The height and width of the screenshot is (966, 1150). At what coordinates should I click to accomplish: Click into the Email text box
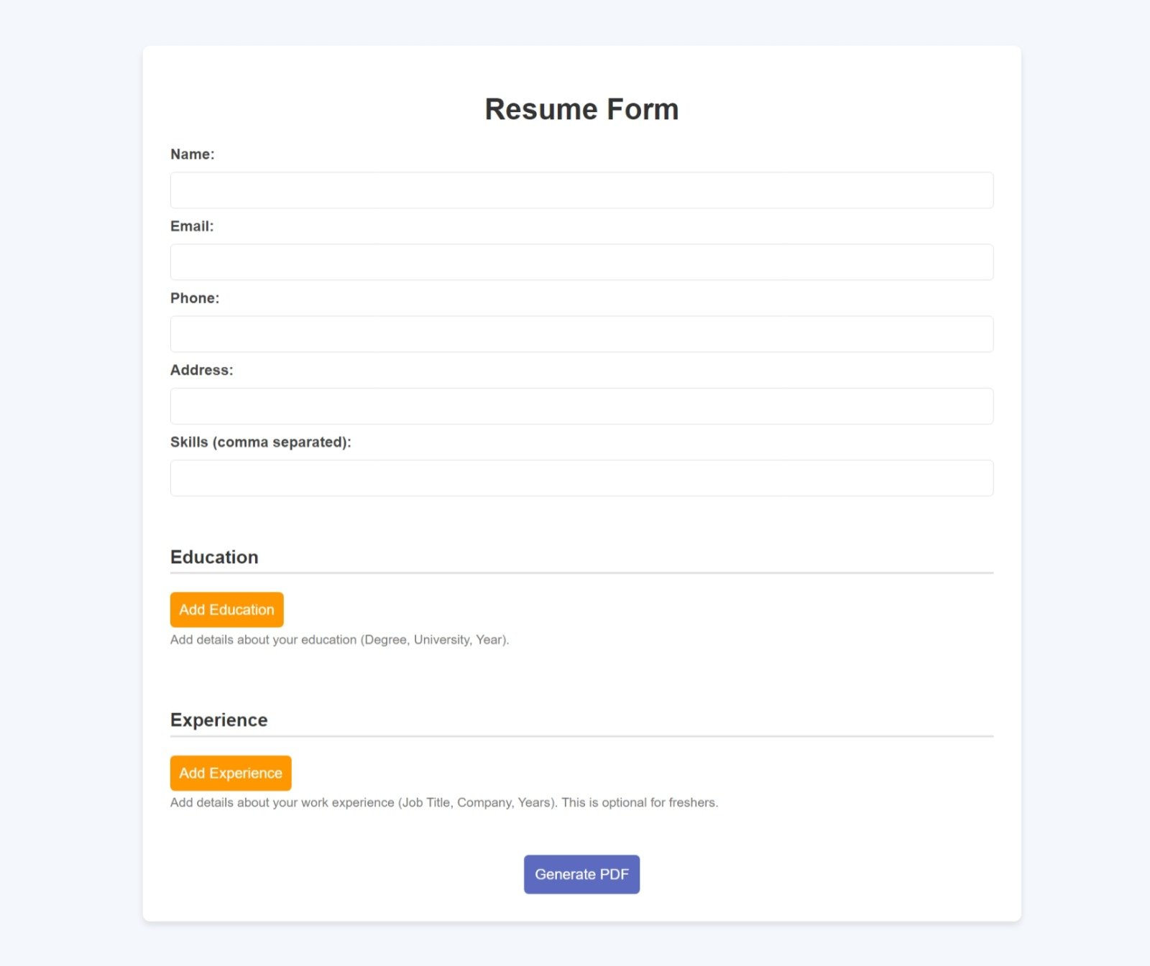tap(581, 262)
